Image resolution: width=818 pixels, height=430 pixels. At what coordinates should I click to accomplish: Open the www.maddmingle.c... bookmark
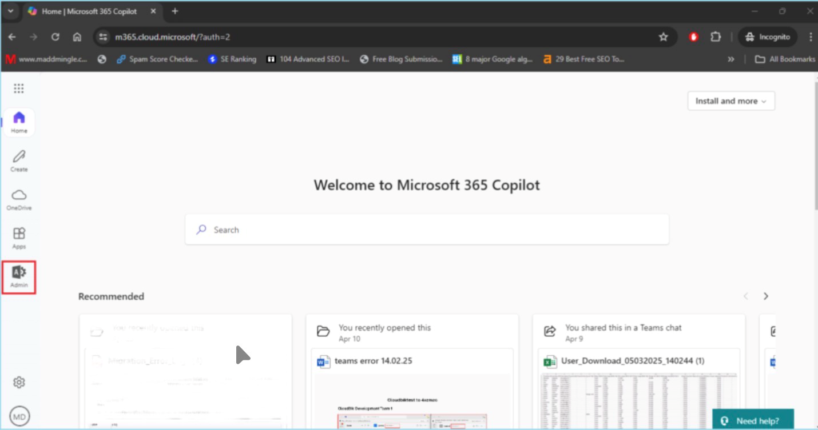(46, 59)
